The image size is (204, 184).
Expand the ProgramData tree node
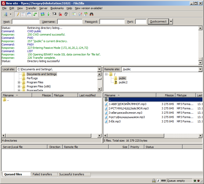(19, 90)
